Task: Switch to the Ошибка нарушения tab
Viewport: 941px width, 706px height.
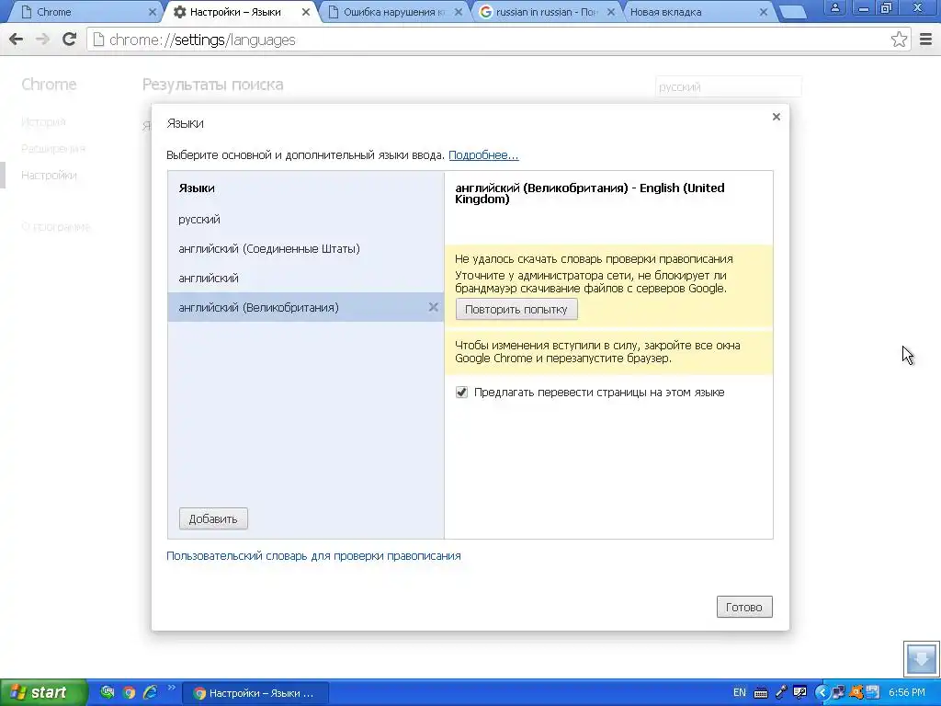Action: tap(393, 12)
